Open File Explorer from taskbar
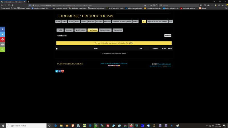Viewport: 228px width, 128px height. coord(61,125)
